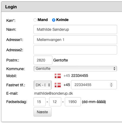
Task: Click the birthday year field showing 1950
Action: click(x=73, y=102)
